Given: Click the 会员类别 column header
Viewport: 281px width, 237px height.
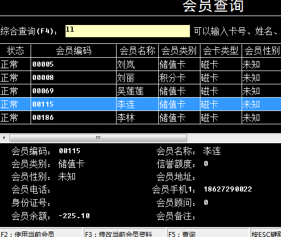Looking at the screenshot, I should (179, 51).
